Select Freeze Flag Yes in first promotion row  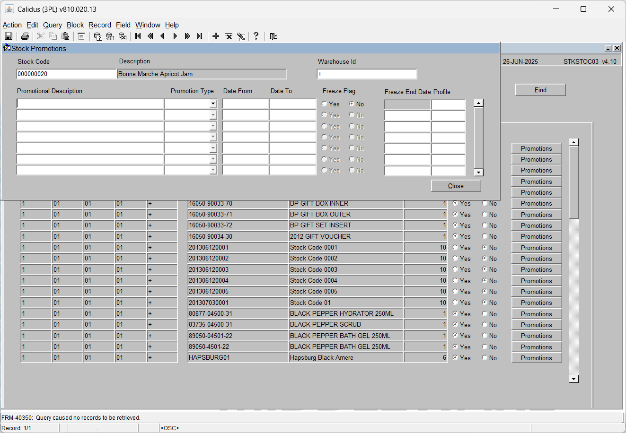(325, 104)
